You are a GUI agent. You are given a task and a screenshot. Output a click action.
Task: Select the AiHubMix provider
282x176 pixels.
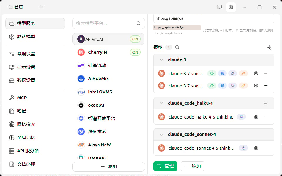point(108,79)
